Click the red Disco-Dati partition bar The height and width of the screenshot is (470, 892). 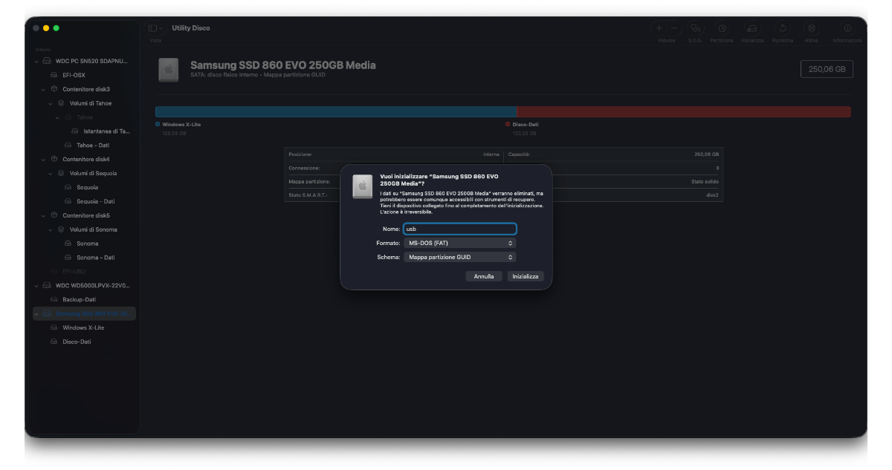tap(684, 111)
